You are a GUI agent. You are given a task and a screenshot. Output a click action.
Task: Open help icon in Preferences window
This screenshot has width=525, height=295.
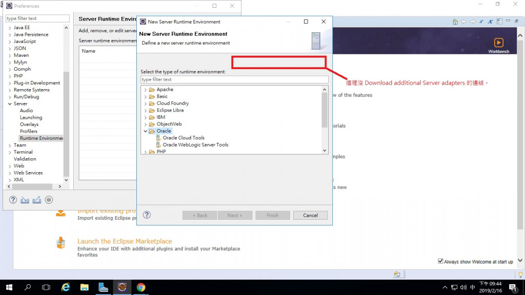coord(13,200)
